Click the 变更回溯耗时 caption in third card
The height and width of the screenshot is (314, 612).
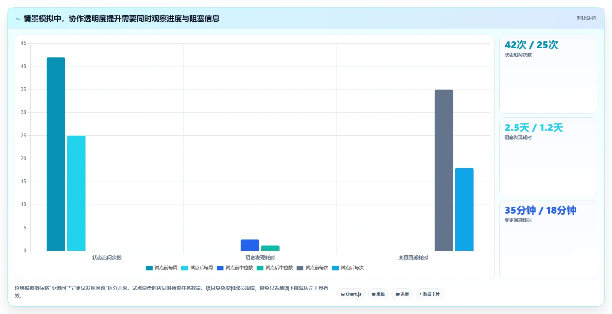(518, 220)
